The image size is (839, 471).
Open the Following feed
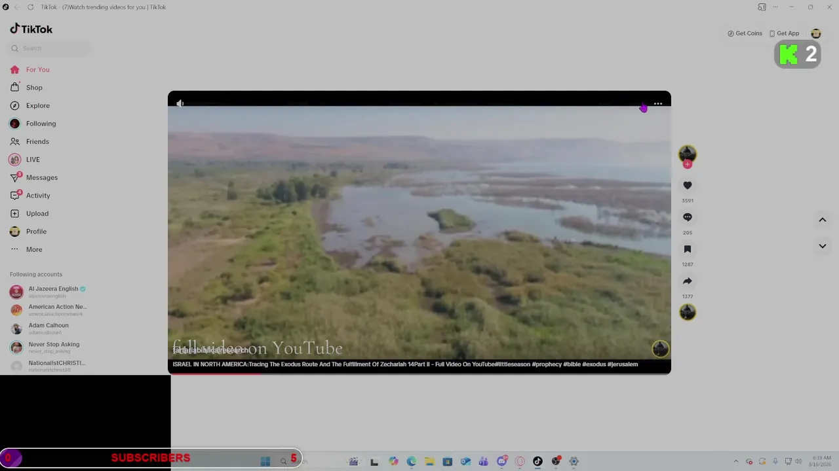click(33, 124)
